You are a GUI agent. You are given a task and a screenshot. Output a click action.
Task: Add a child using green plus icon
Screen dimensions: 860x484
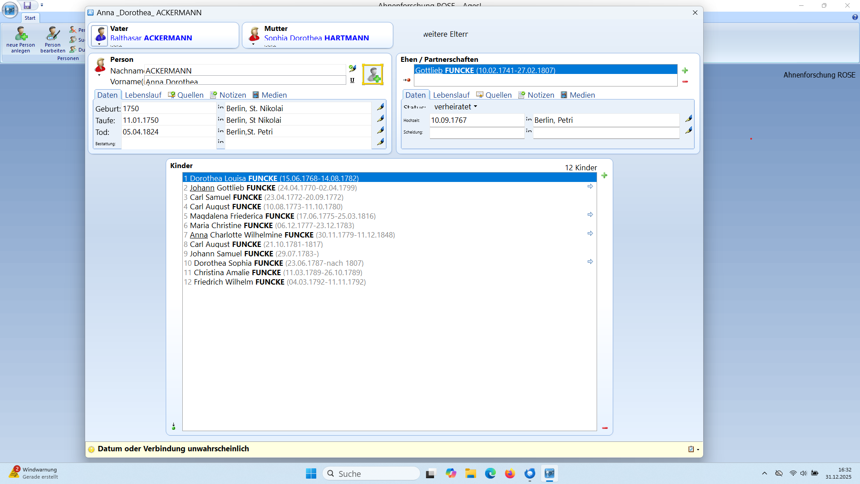click(604, 176)
